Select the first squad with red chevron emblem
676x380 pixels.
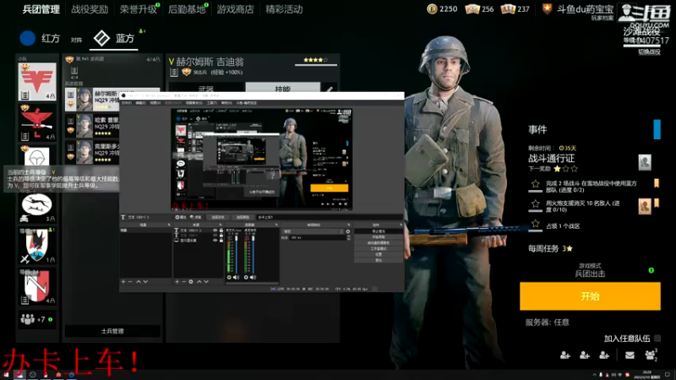(37, 81)
